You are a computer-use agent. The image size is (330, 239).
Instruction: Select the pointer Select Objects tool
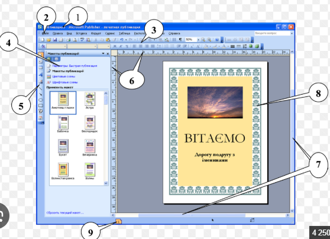pyautogui.click(x=41, y=54)
